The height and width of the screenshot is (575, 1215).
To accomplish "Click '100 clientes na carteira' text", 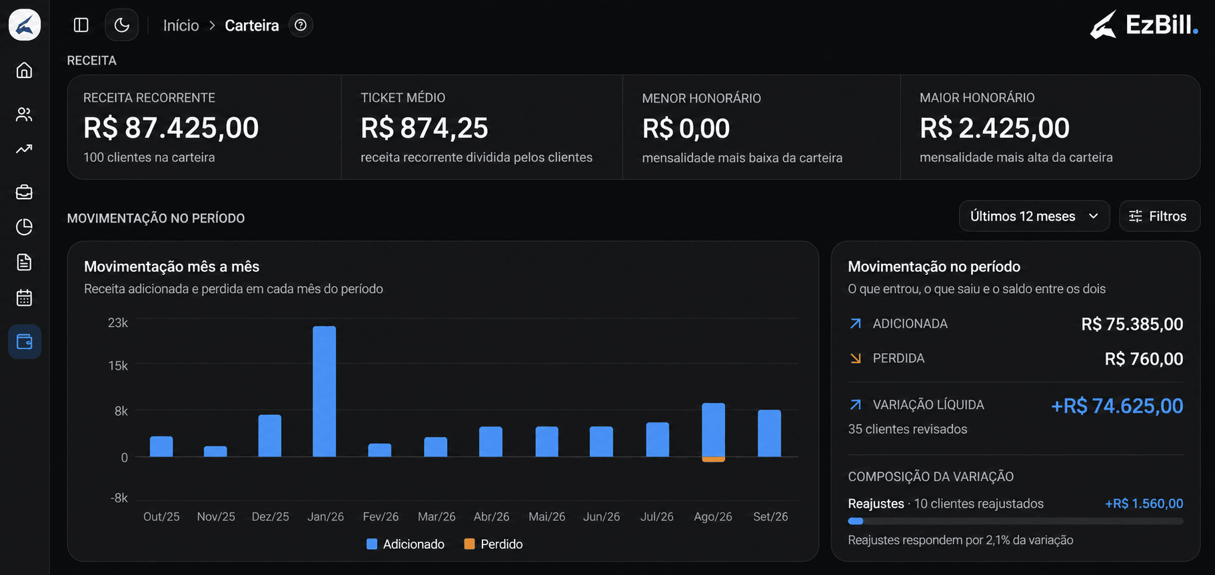I will [149, 157].
